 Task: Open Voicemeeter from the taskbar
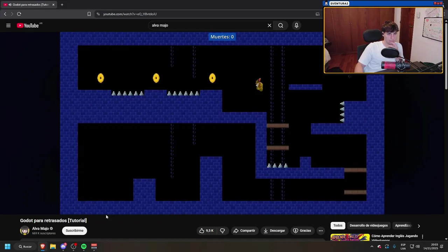click(x=94, y=247)
